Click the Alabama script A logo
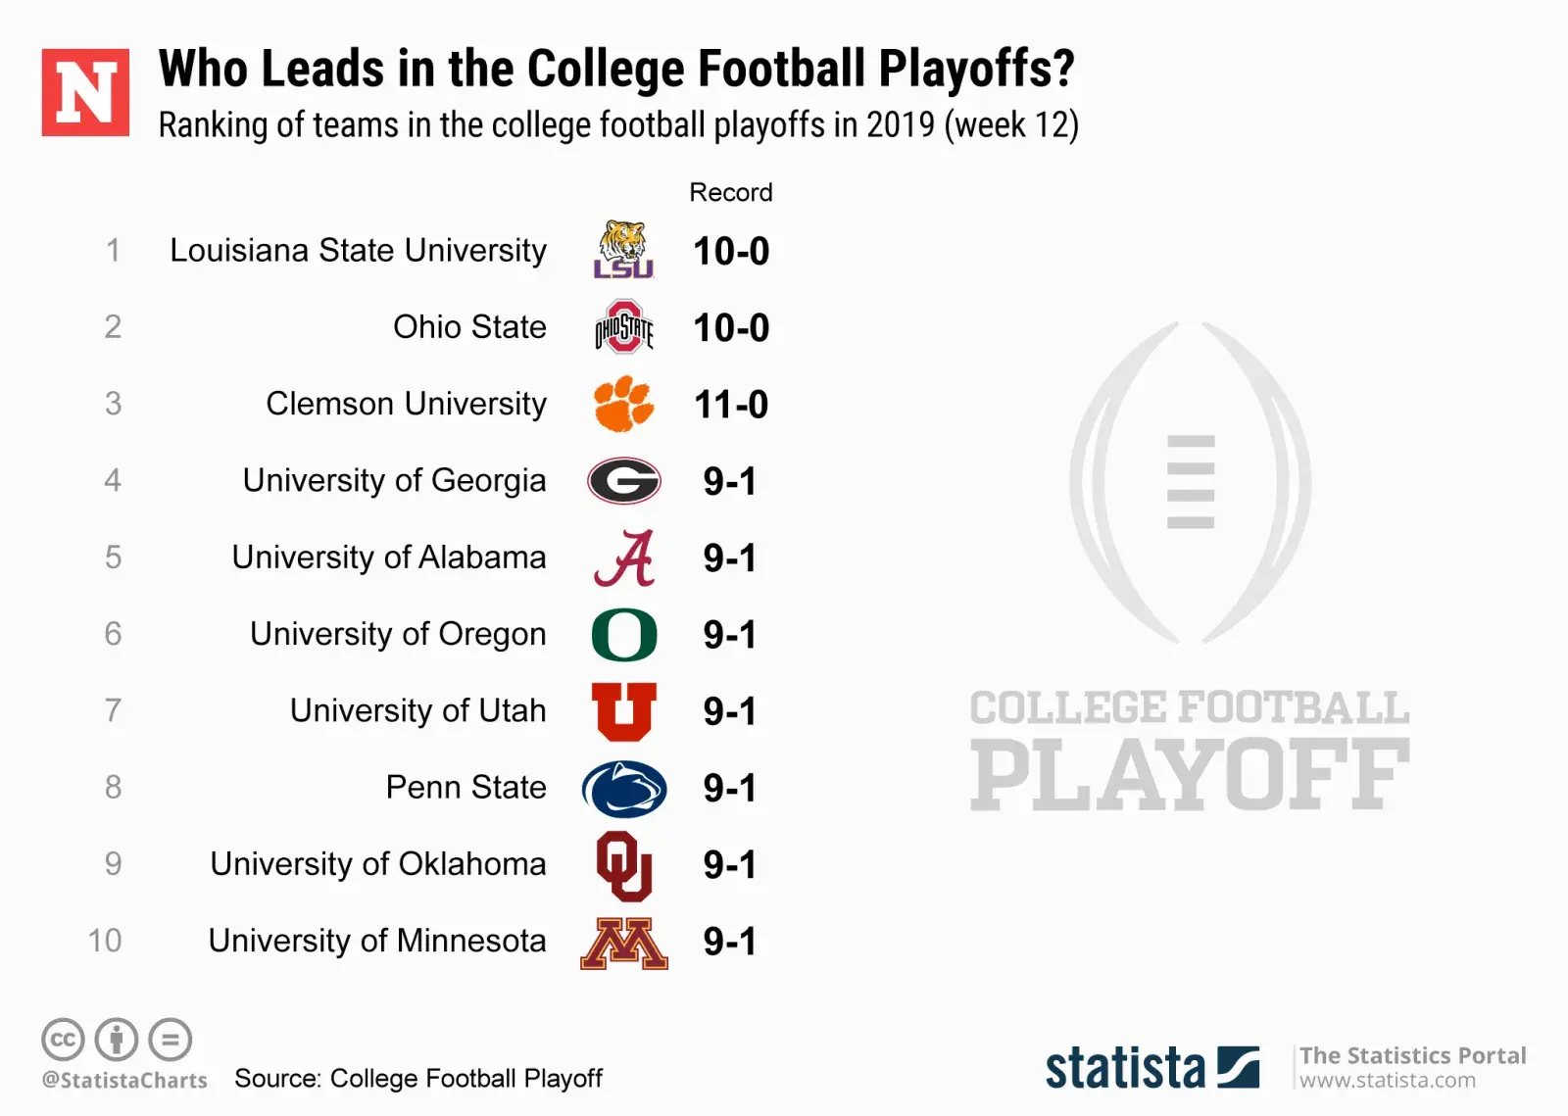Image resolution: width=1568 pixels, height=1116 pixels. point(623,558)
